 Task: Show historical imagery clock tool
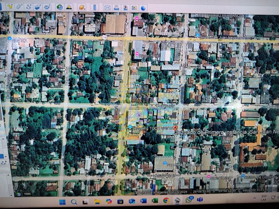point(60,7)
